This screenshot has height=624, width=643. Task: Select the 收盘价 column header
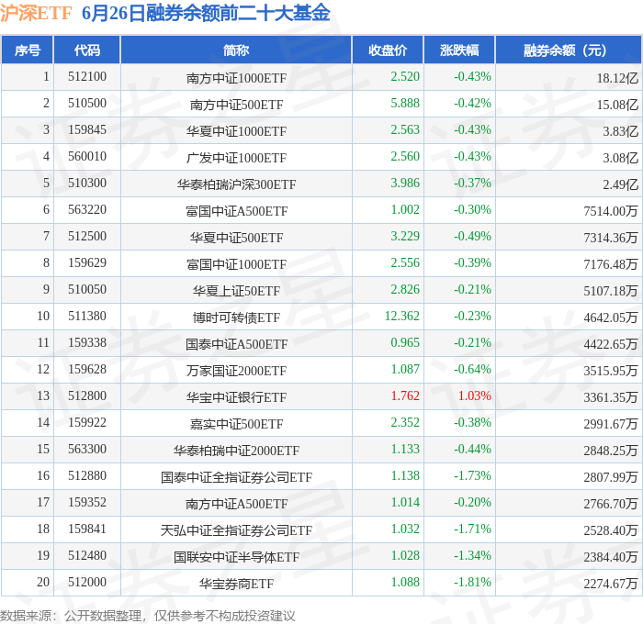(388, 50)
